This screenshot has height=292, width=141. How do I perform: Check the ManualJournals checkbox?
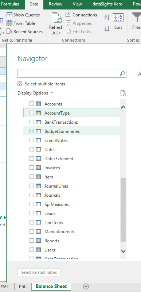[x=32, y=232]
